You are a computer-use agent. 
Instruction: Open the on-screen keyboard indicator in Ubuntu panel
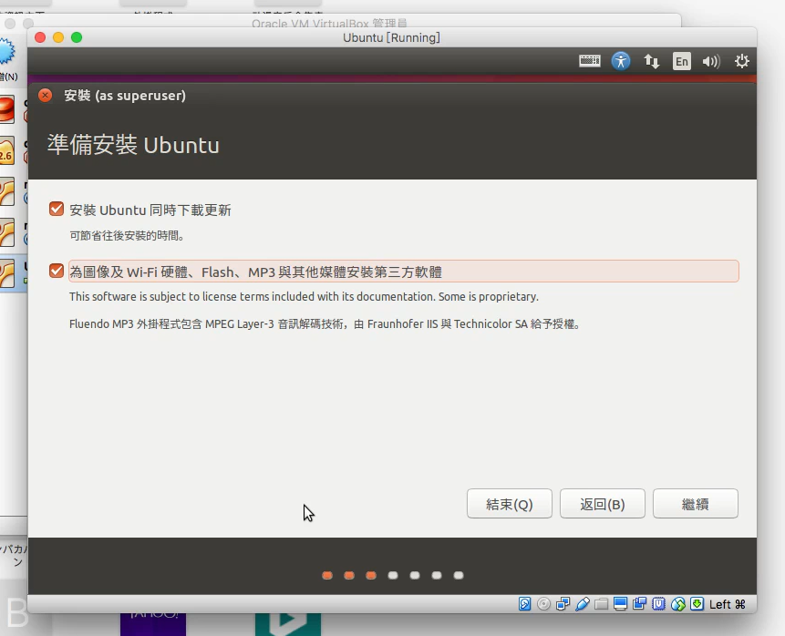[x=589, y=61]
